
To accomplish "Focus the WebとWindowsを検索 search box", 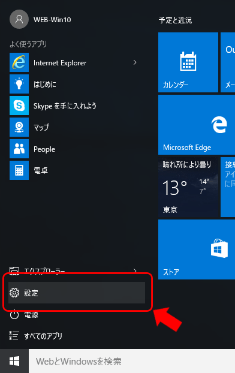I will click(132, 361).
